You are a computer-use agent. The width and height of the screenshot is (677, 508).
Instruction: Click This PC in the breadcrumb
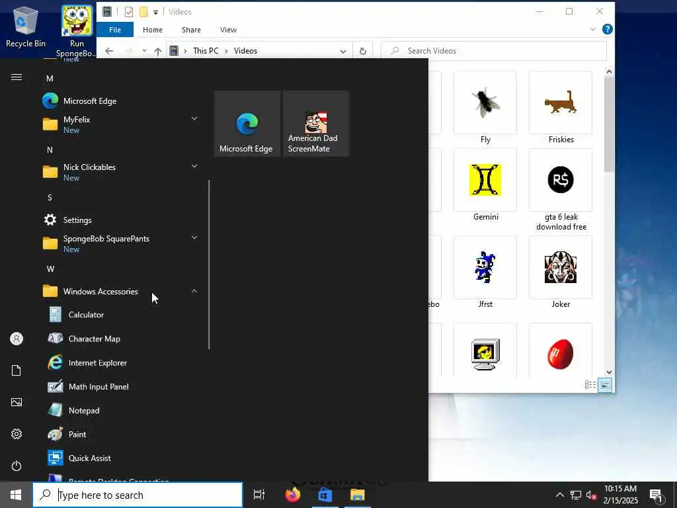(x=206, y=51)
